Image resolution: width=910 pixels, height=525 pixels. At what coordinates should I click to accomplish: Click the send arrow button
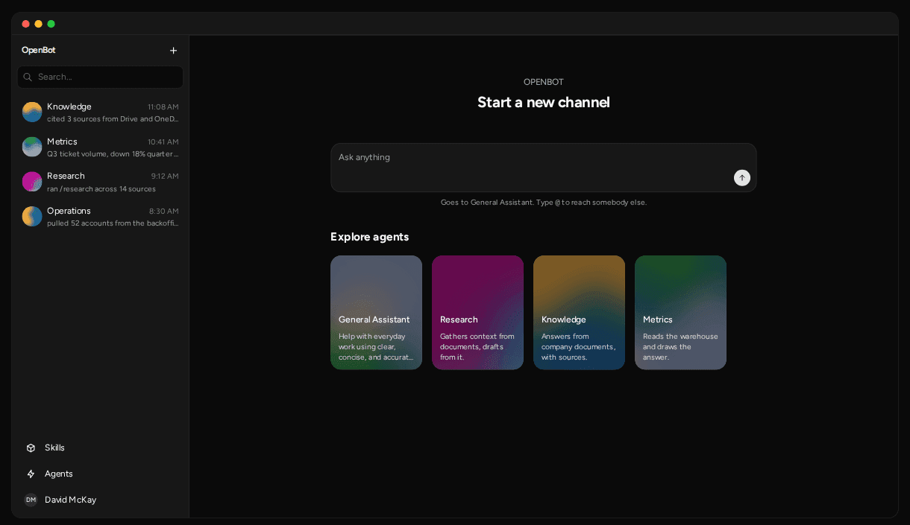coord(741,177)
